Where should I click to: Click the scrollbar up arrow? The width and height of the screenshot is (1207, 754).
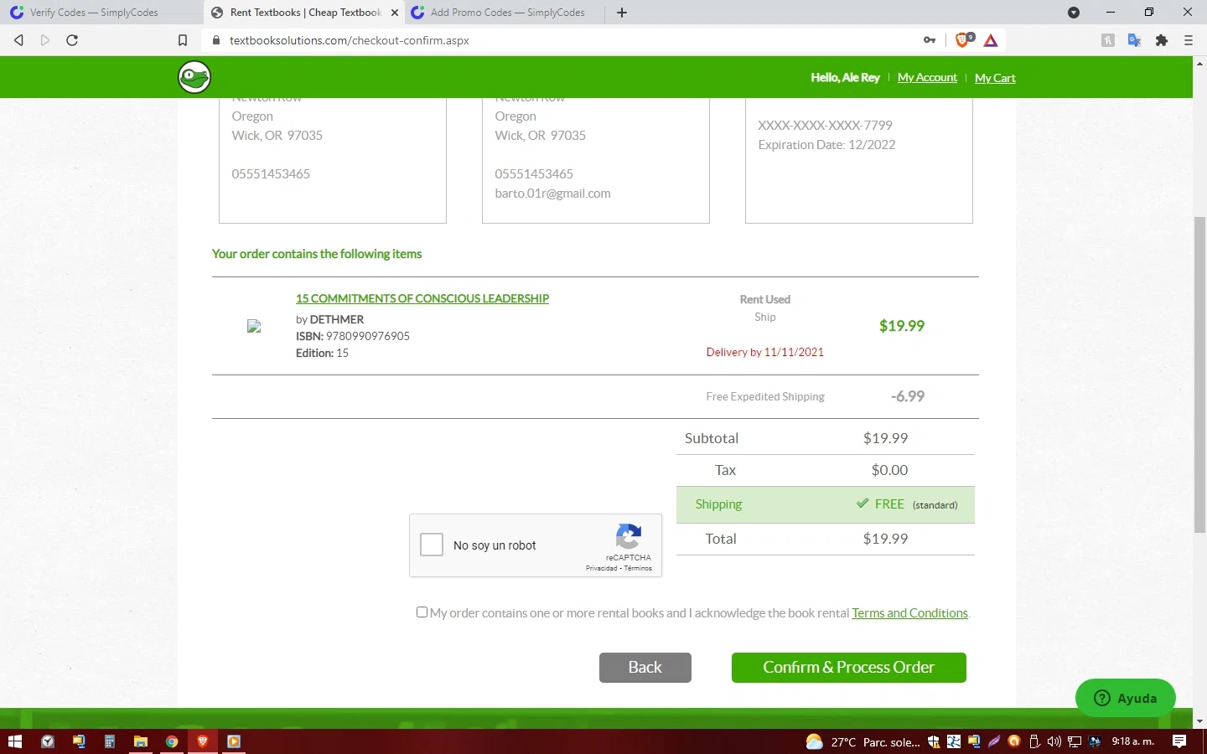(1199, 63)
